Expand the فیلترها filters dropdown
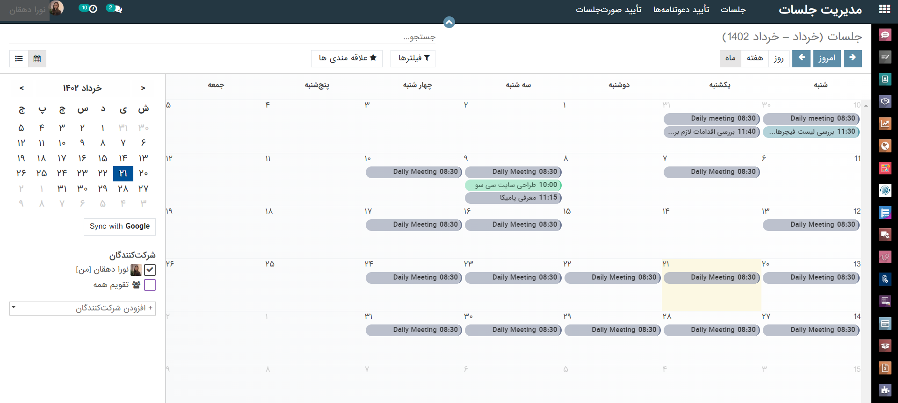 (413, 58)
